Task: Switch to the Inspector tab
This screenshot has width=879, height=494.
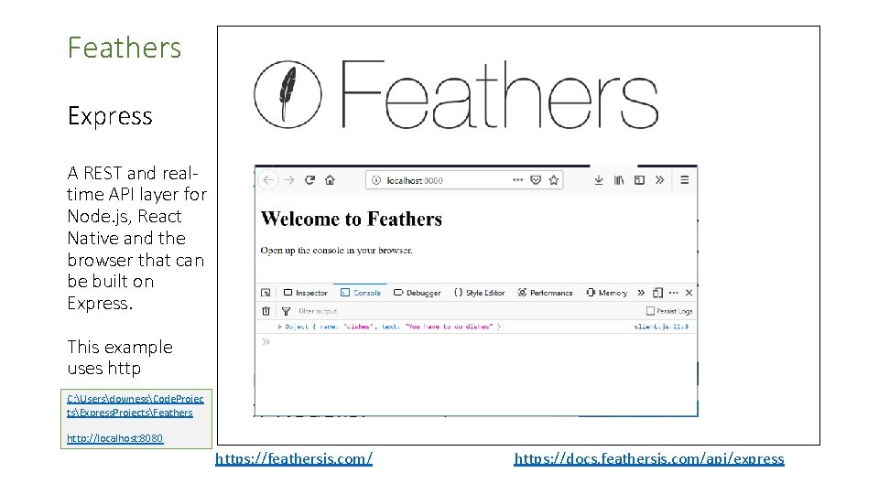Action: point(306,293)
